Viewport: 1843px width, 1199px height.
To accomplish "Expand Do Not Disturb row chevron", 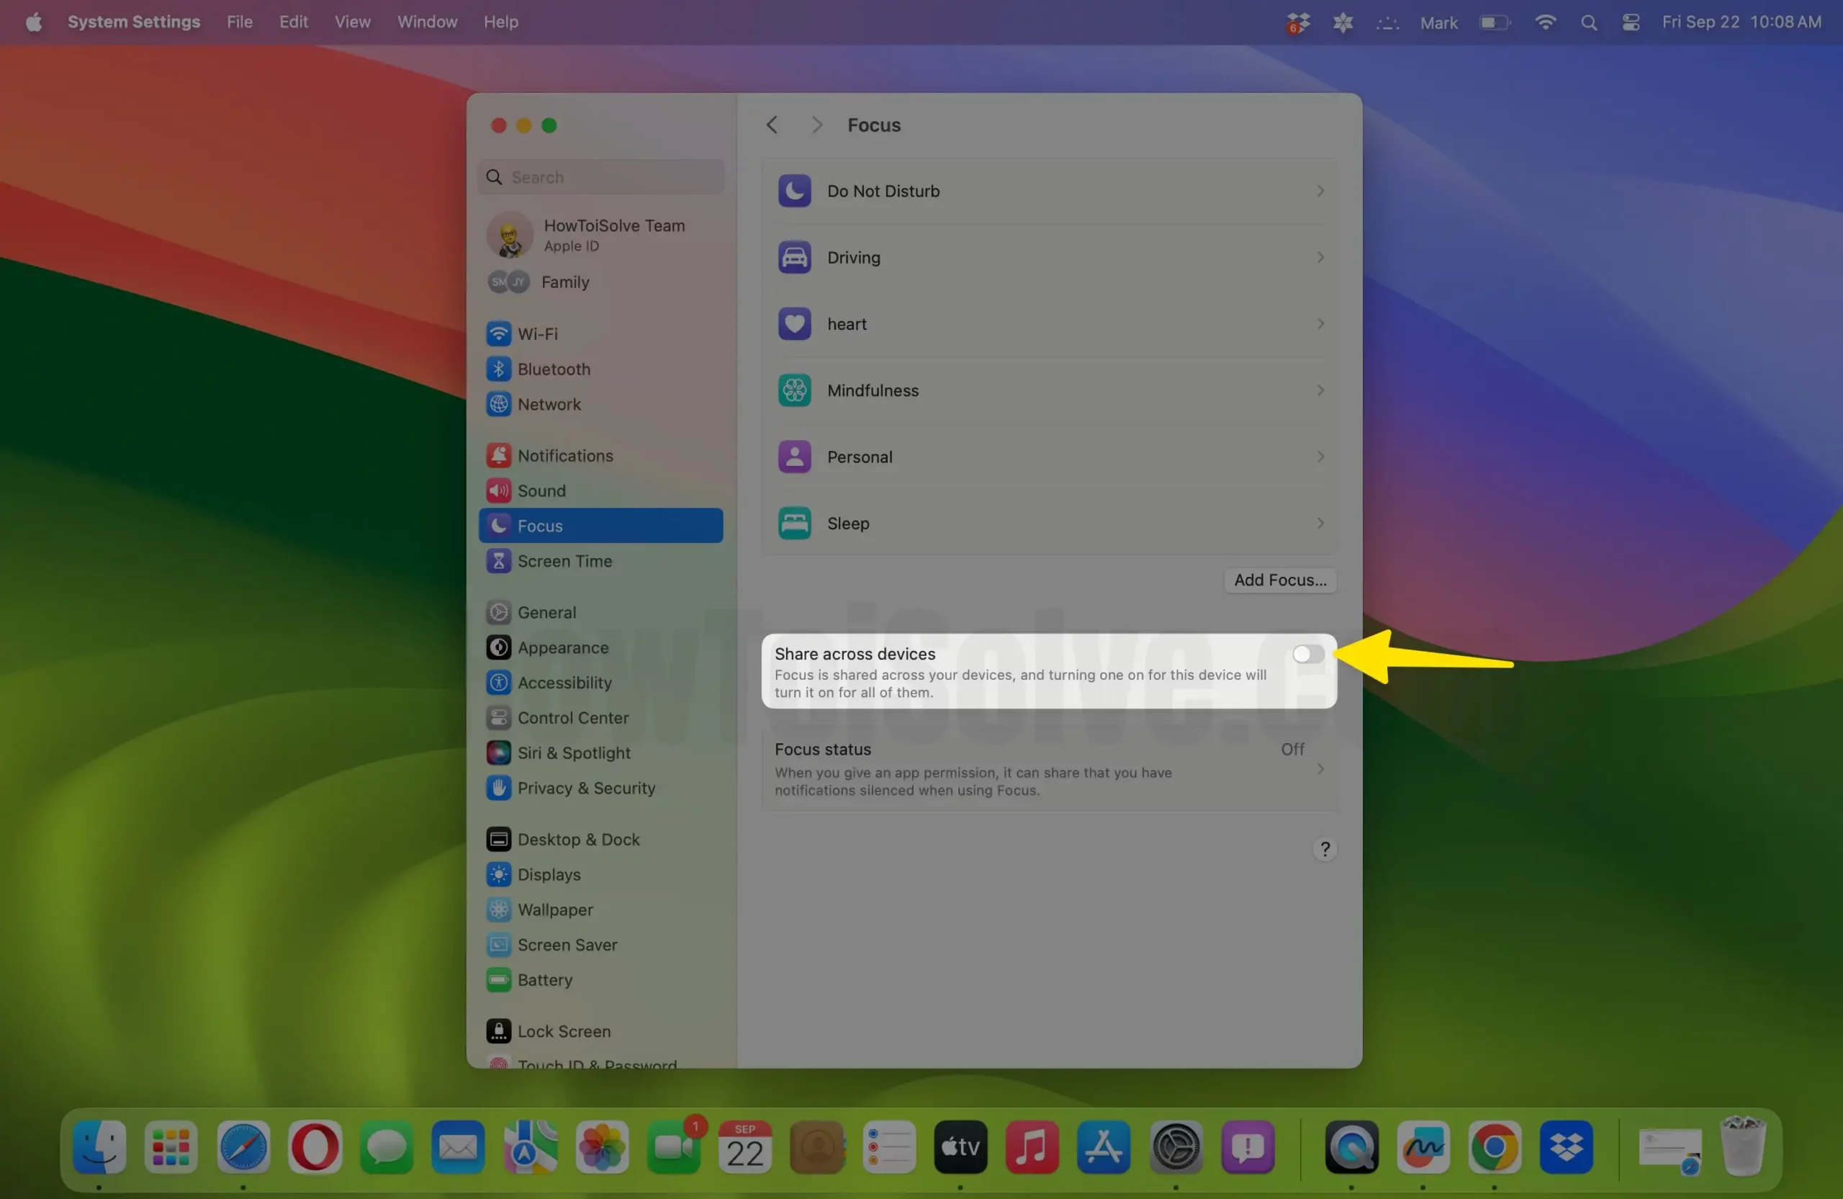I will click(1320, 192).
